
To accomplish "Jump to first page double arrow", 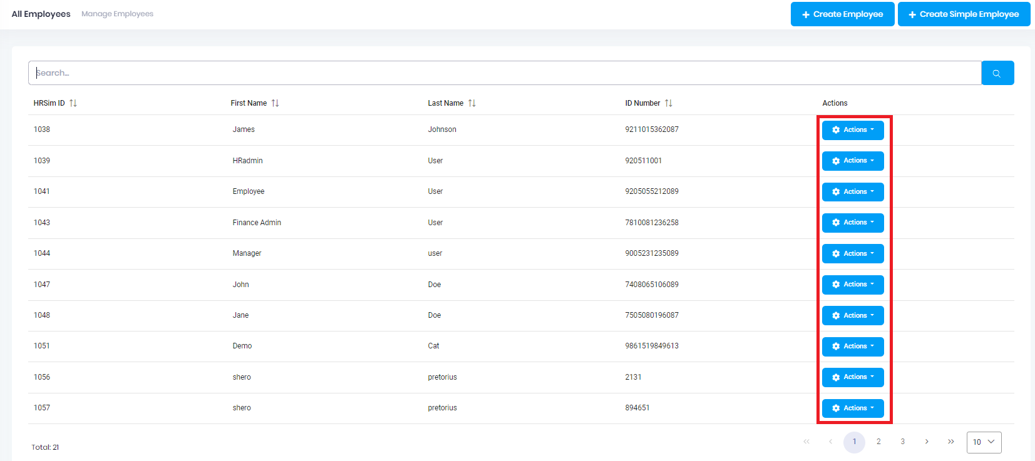I will point(806,442).
